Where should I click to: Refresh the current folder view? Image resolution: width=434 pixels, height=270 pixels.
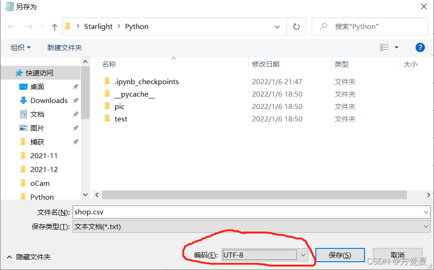(296, 27)
